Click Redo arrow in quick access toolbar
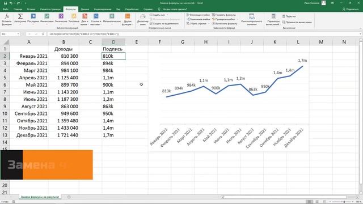363x204 pixels. 18,3
